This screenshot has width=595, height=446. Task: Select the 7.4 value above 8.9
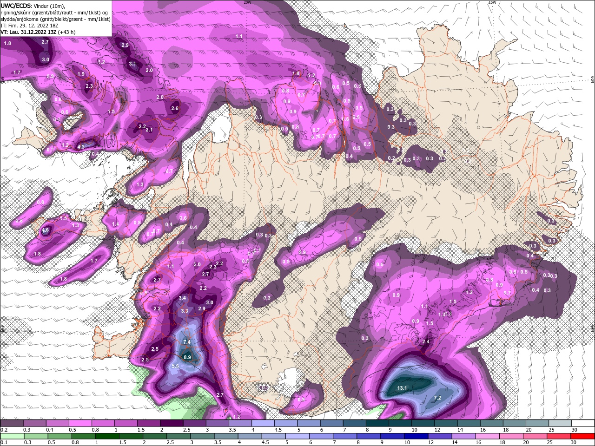point(187,342)
